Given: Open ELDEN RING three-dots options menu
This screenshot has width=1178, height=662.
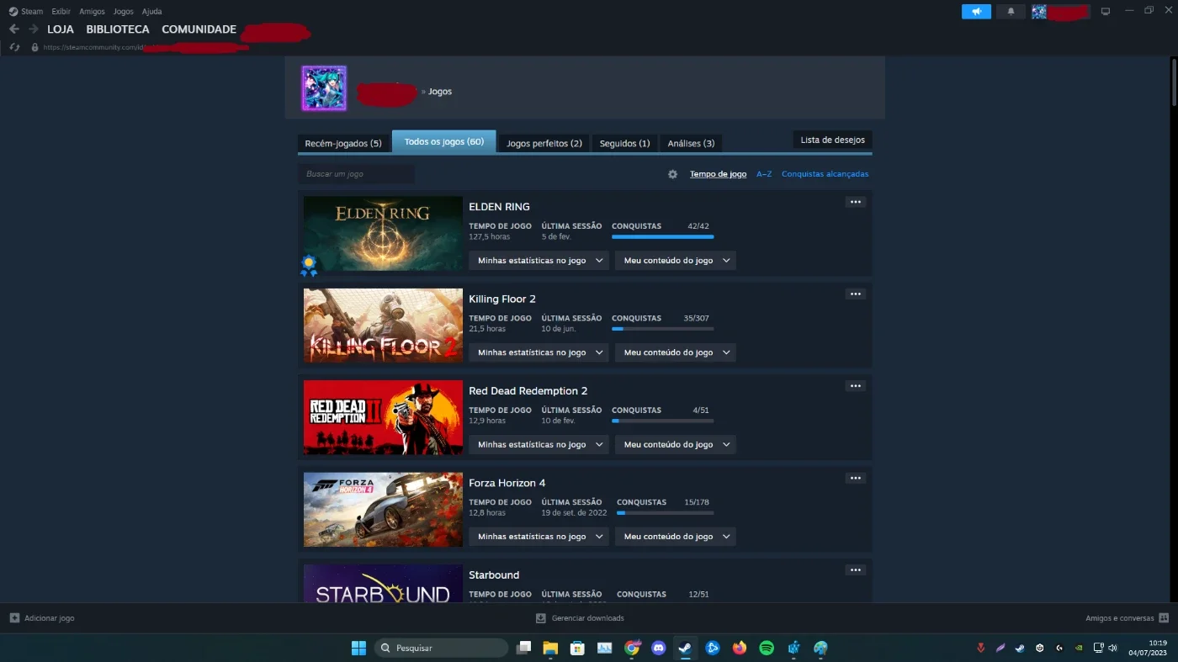Looking at the screenshot, I should point(856,202).
